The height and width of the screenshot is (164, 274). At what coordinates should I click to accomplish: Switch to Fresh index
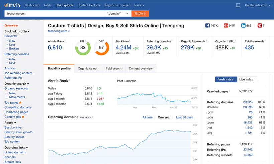click(x=226, y=79)
